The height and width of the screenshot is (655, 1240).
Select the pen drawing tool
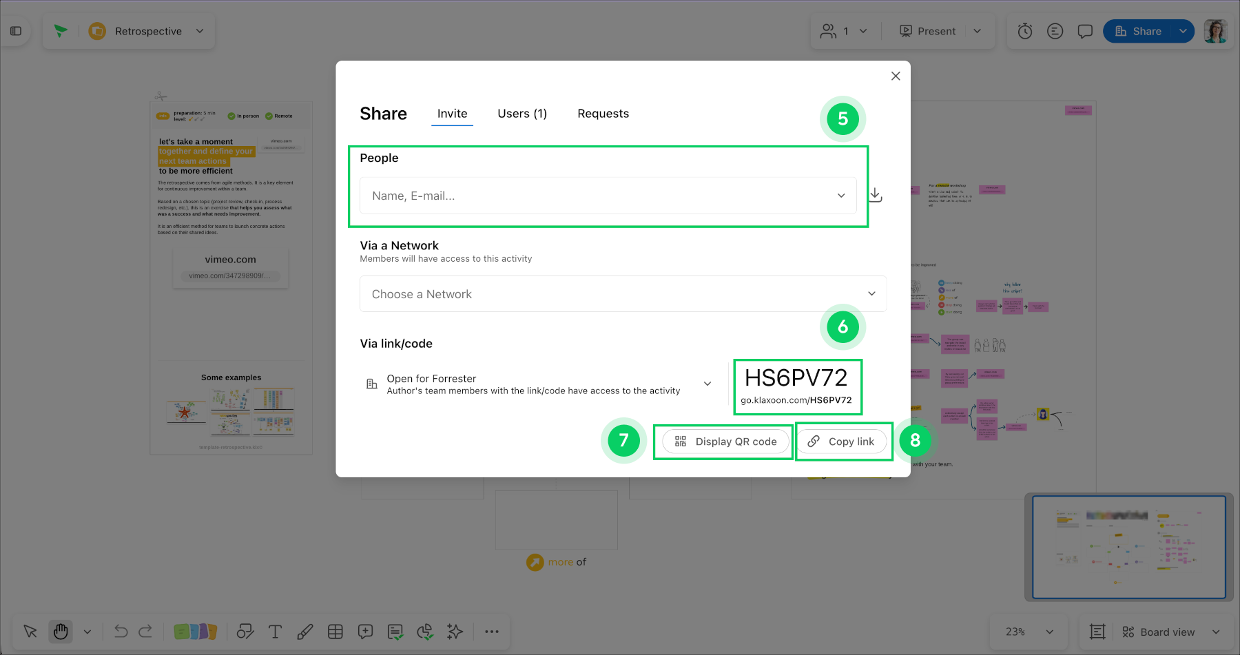(304, 632)
